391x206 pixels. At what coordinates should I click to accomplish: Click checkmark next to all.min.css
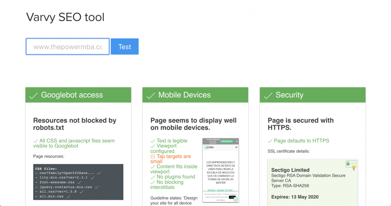69,196
